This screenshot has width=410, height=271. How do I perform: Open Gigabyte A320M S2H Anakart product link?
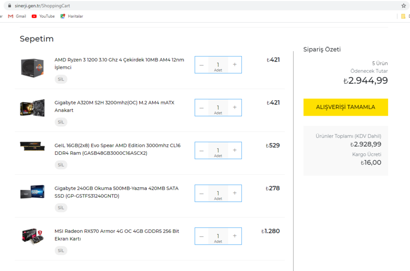(x=114, y=107)
